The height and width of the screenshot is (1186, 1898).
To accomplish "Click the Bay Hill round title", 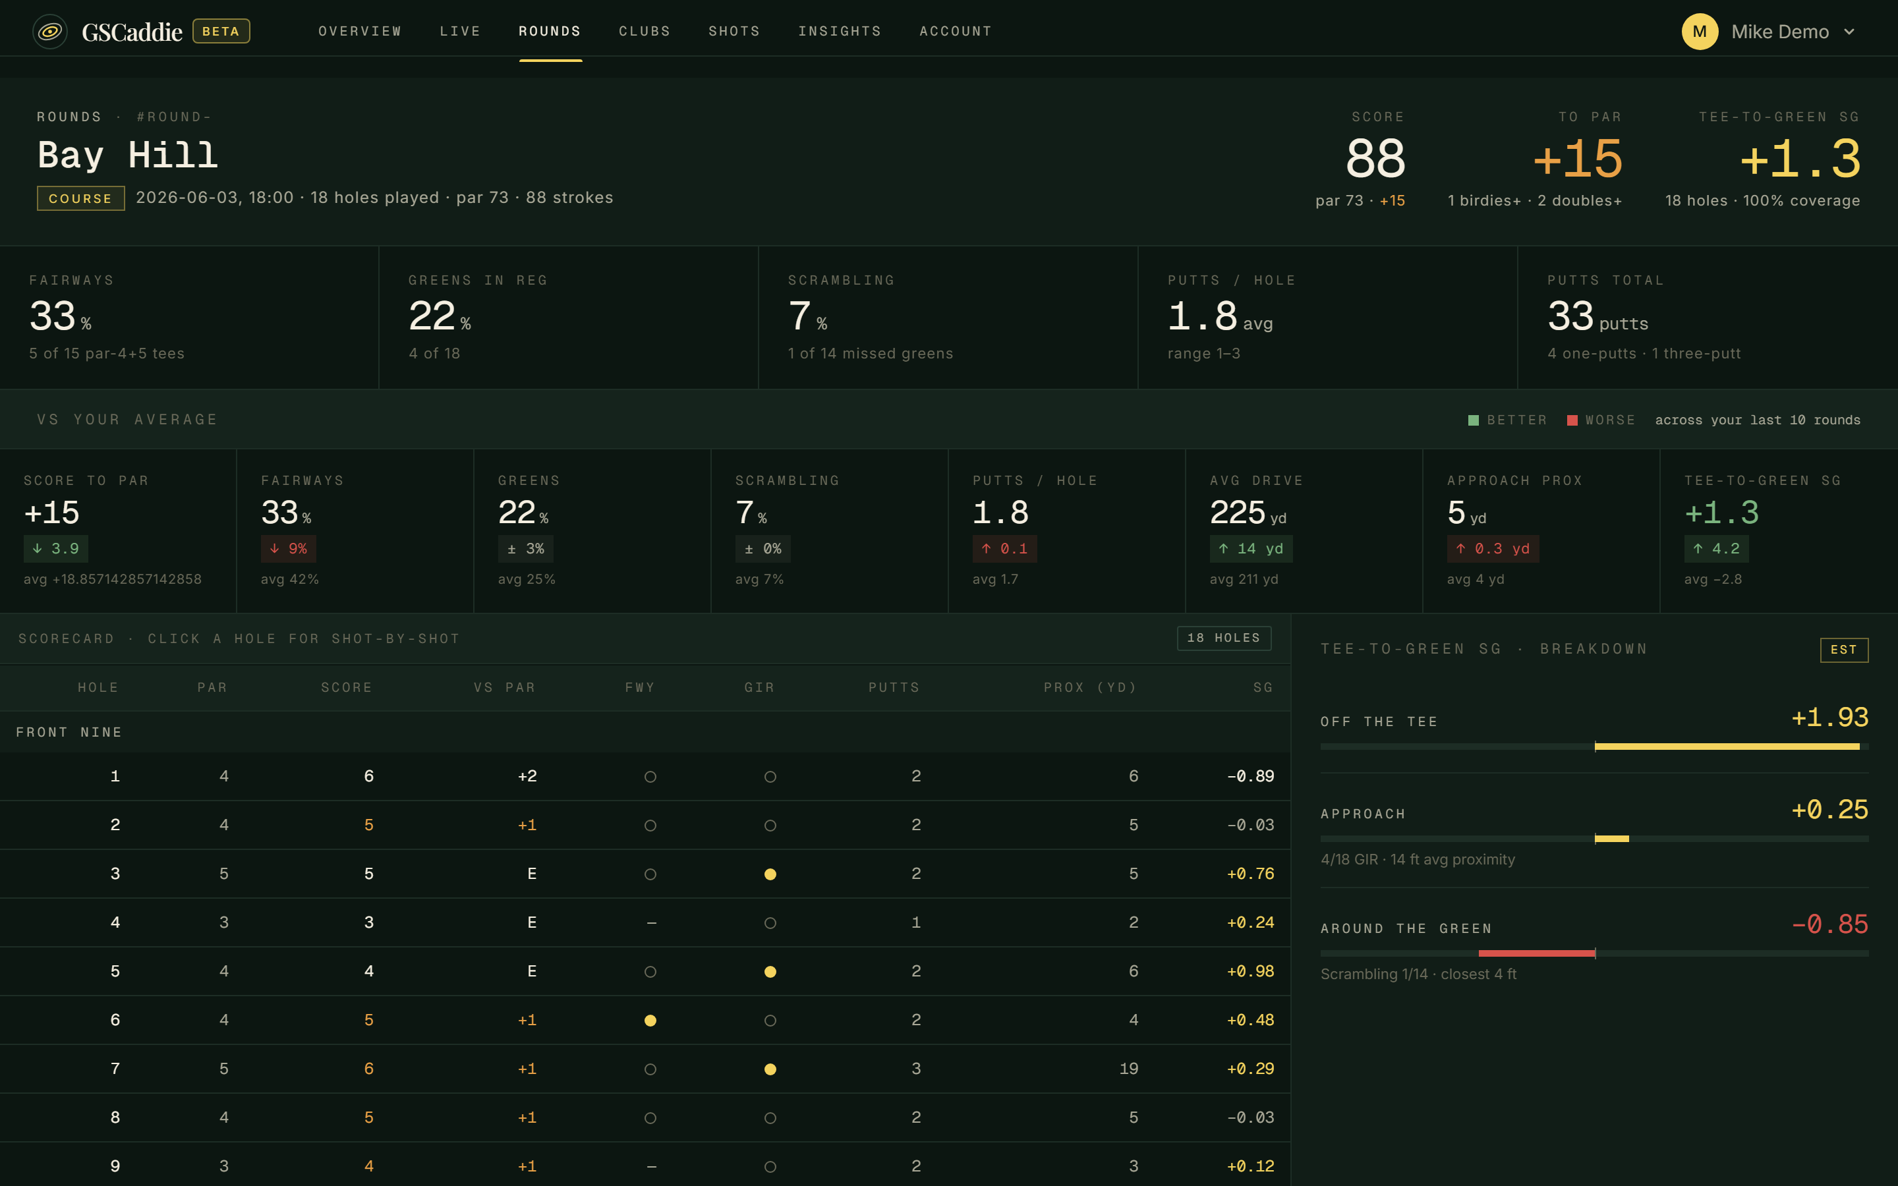I will (x=128, y=155).
